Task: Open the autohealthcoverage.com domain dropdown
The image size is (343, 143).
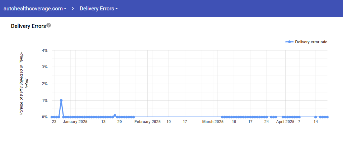Action: pos(34,9)
